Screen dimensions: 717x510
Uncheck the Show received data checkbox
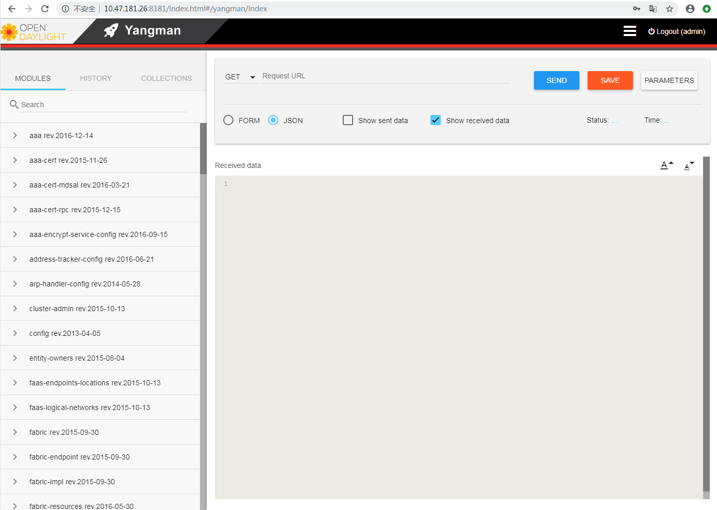point(436,120)
